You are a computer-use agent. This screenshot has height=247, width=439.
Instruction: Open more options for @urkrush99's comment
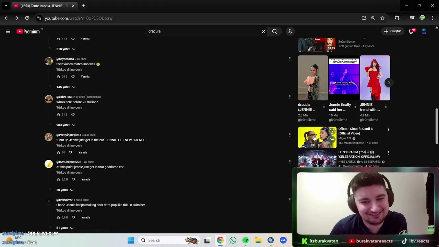click(290, 200)
